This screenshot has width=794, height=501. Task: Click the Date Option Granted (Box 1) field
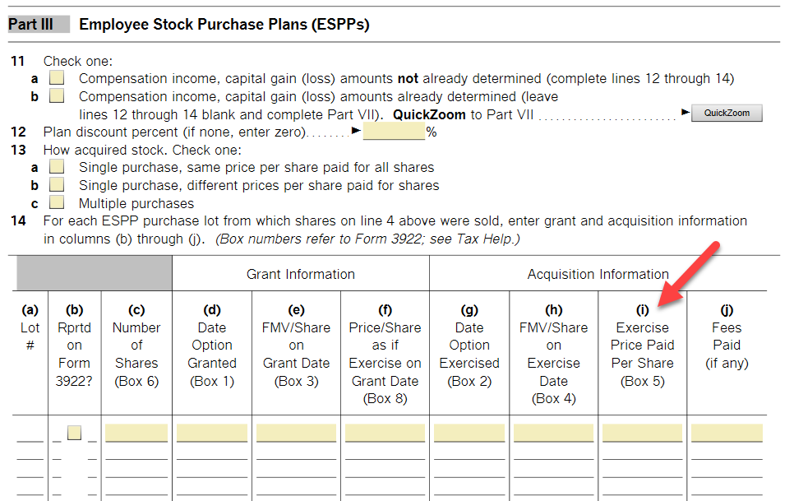pos(212,433)
